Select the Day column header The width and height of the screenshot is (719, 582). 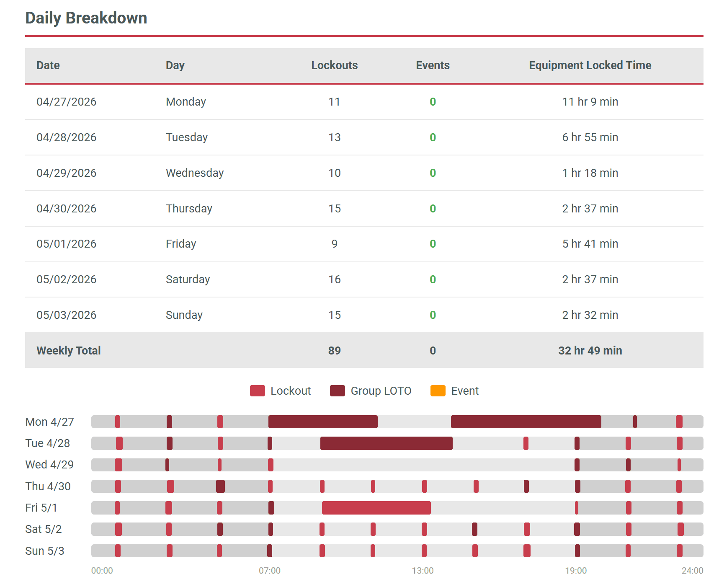pos(175,65)
